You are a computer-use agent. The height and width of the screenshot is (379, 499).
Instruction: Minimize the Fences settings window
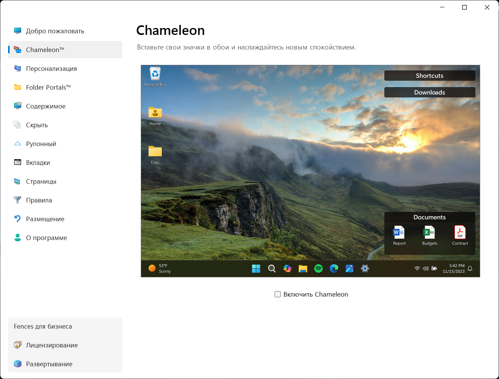442,7
